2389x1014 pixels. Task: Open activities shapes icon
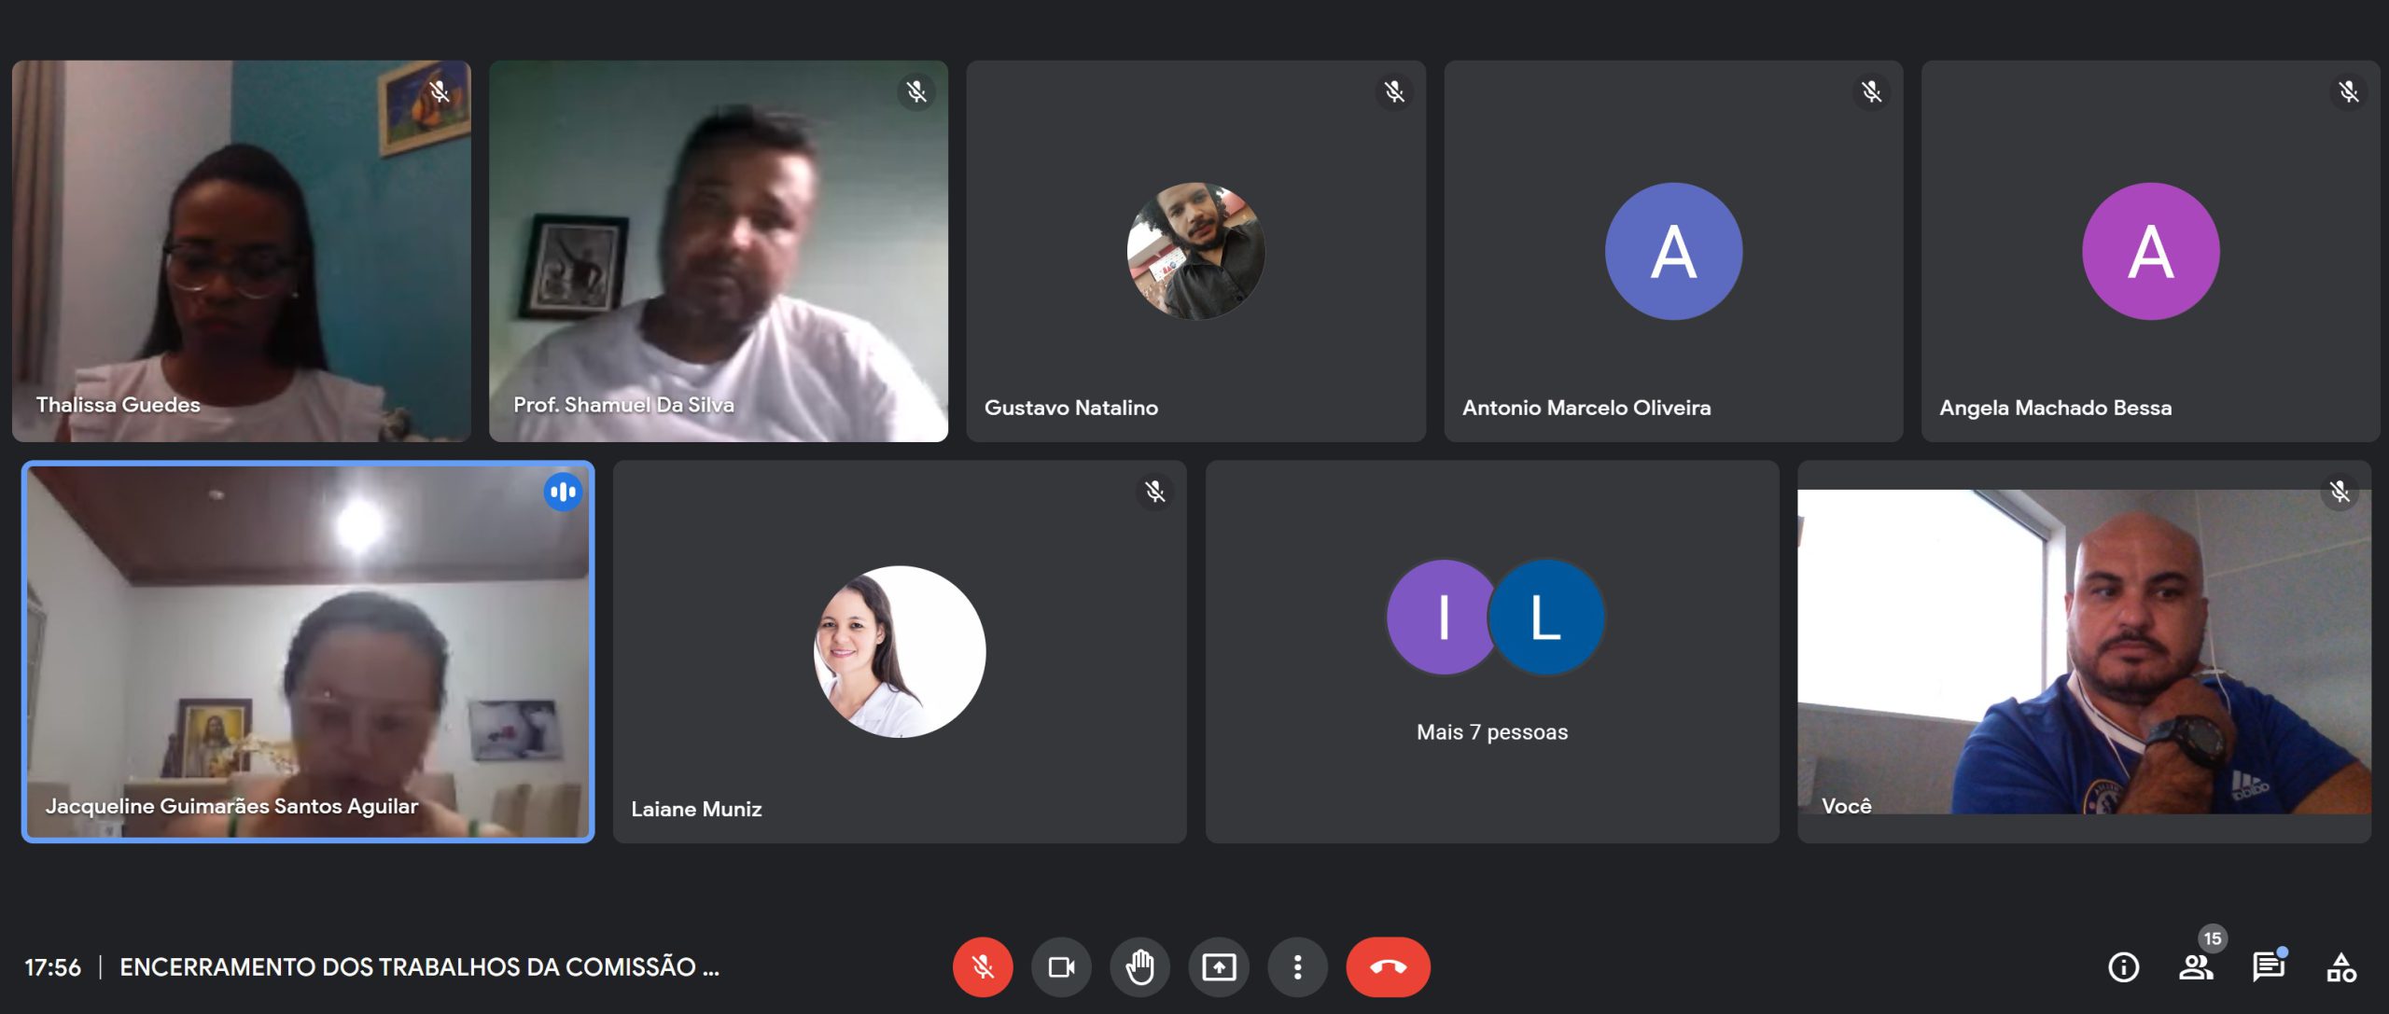pos(2340,967)
